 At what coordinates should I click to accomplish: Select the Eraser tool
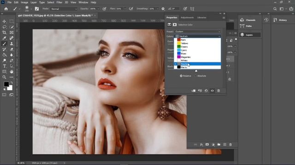coord(12,49)
